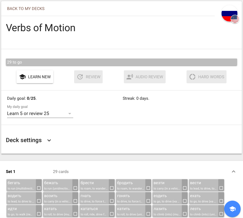The width and height of the screenshot is (243, 218).
Task: Click the graduation cap icon on Learn New
Action: click(x=22, y=77)
